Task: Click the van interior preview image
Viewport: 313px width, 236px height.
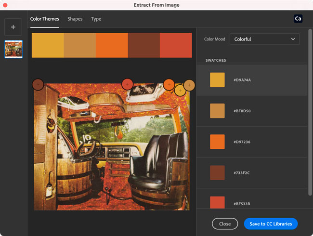Action: click(112, 147)
